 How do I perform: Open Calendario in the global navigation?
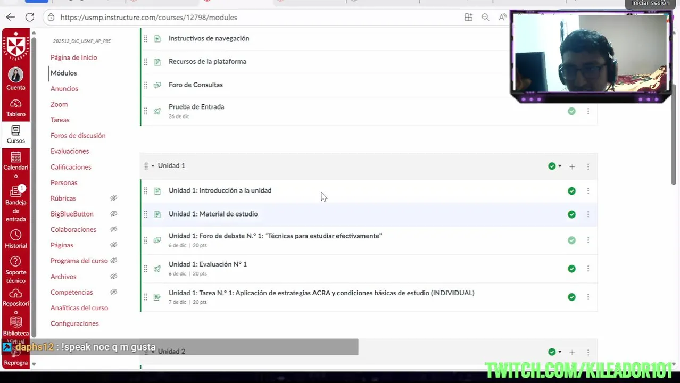(x=16, y=165)
